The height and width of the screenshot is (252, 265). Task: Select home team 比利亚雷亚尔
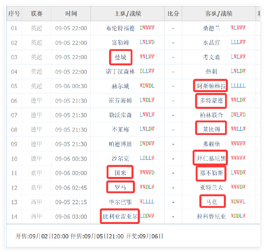(120, 217)
